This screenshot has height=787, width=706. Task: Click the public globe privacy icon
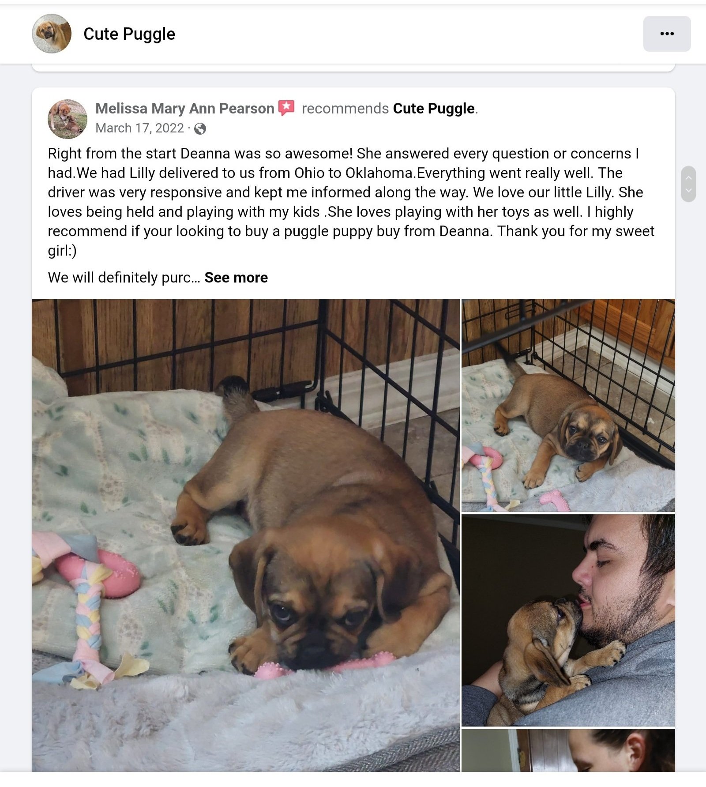coord(200,128)
